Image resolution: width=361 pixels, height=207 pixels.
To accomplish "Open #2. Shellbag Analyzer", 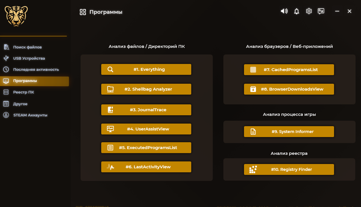I will (146, 89).
